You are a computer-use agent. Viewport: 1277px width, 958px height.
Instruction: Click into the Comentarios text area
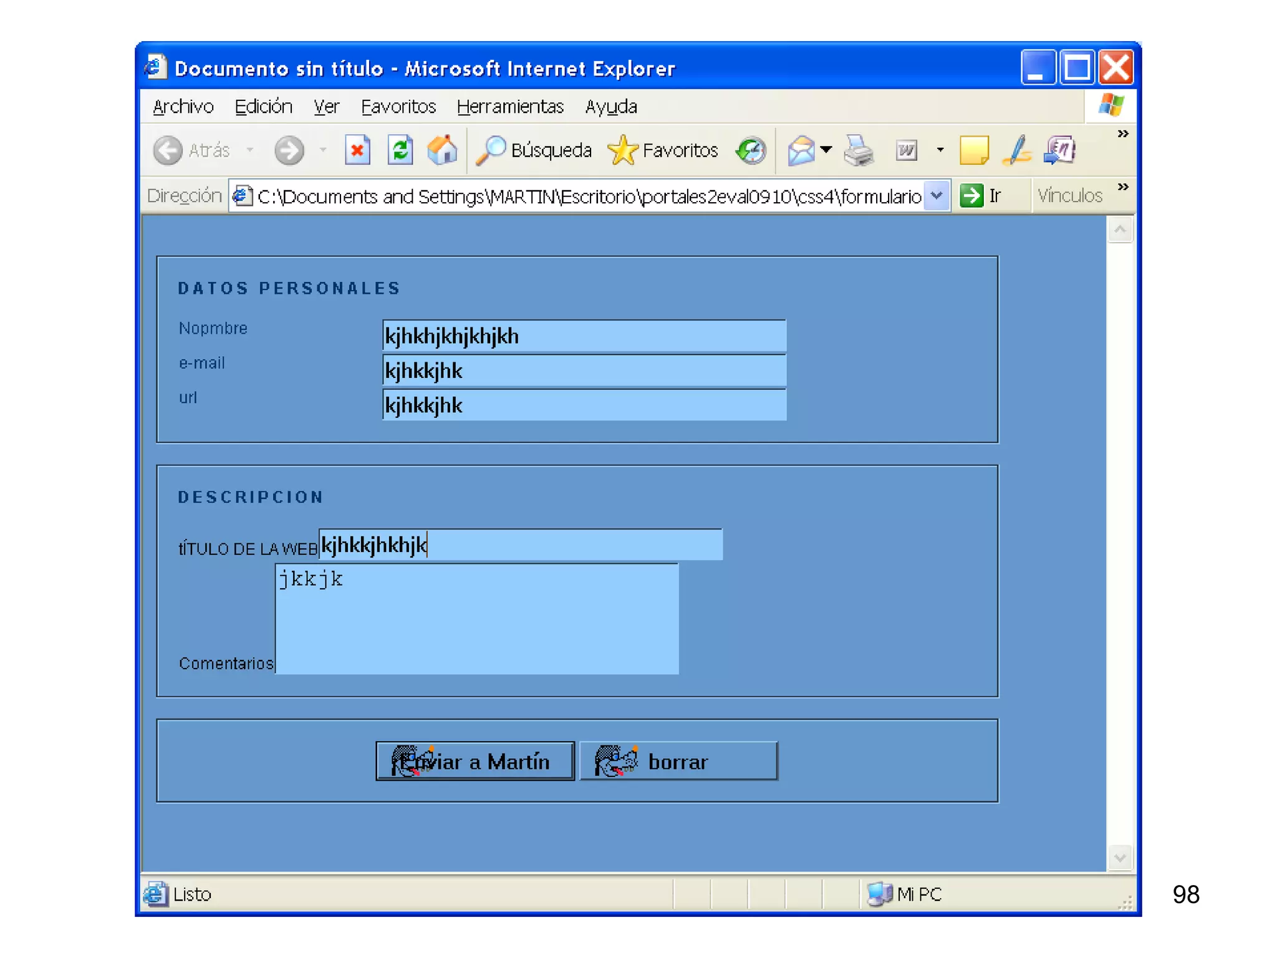pyautogui.click(x=477, y=619)
